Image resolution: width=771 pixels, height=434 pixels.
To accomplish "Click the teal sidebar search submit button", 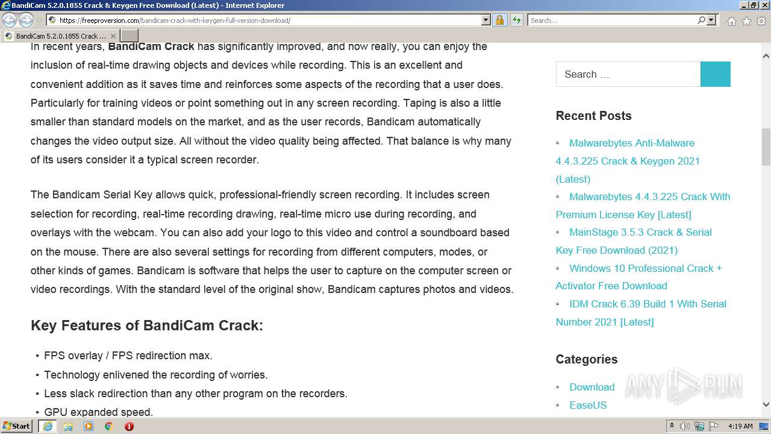I will (716, 74).
